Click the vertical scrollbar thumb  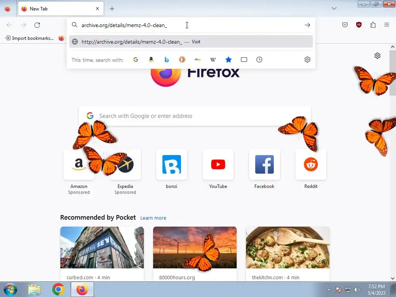pos(393,73)
